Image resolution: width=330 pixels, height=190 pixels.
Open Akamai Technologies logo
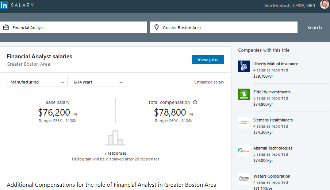[244, 151]
